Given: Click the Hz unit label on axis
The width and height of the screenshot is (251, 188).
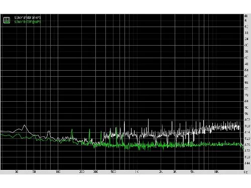Looking at the screenshot, I should (246, 172).
